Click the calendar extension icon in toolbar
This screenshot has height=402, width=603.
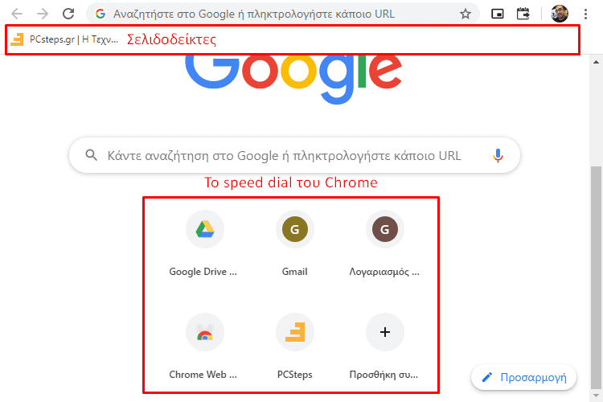[523, 14]
